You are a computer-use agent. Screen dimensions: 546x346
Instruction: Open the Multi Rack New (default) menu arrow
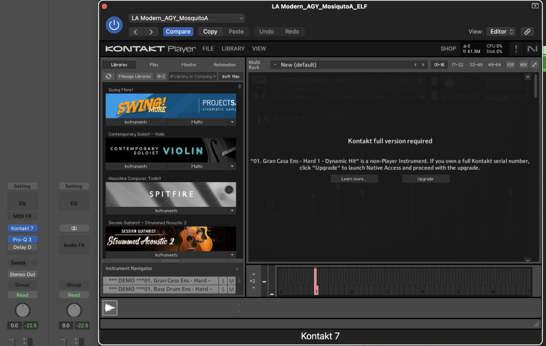click(x=275, y=65)
